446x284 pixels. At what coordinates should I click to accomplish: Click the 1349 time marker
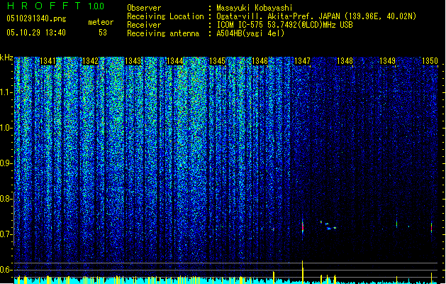(387, 61)
